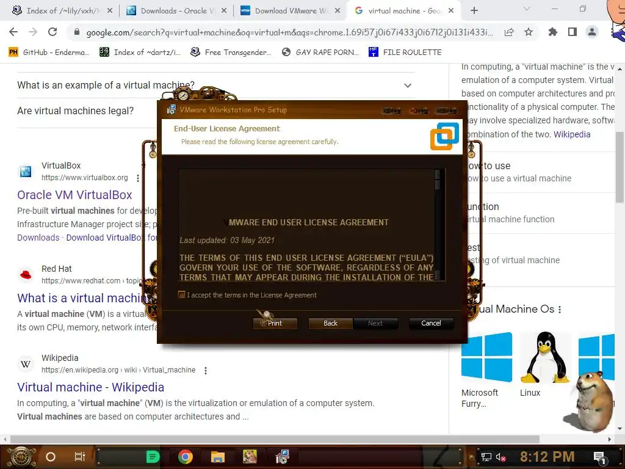625x469 pixels.
Task: Click the Print button in setup dialog
Action: pyautogui.click(x=275, y=323)
